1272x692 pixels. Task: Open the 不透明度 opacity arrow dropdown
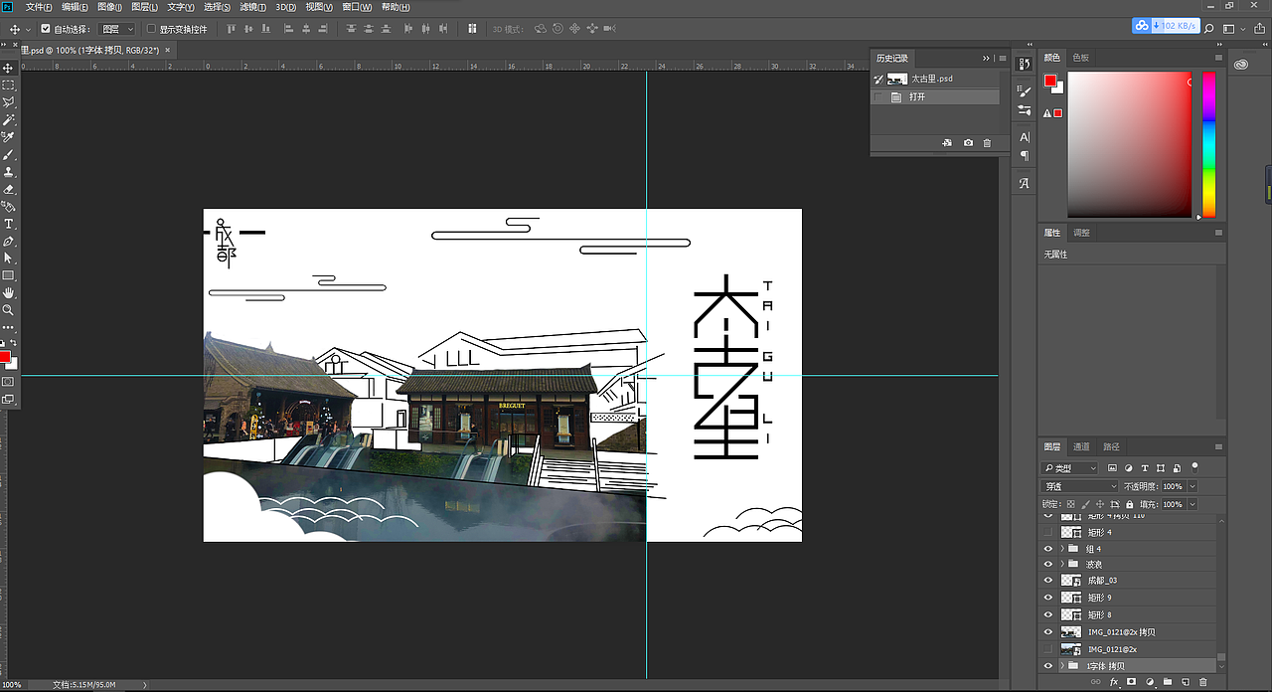point(1192,486)
